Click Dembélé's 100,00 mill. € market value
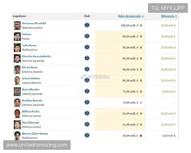Screen dimensions: 191x153 pos(129,25)
